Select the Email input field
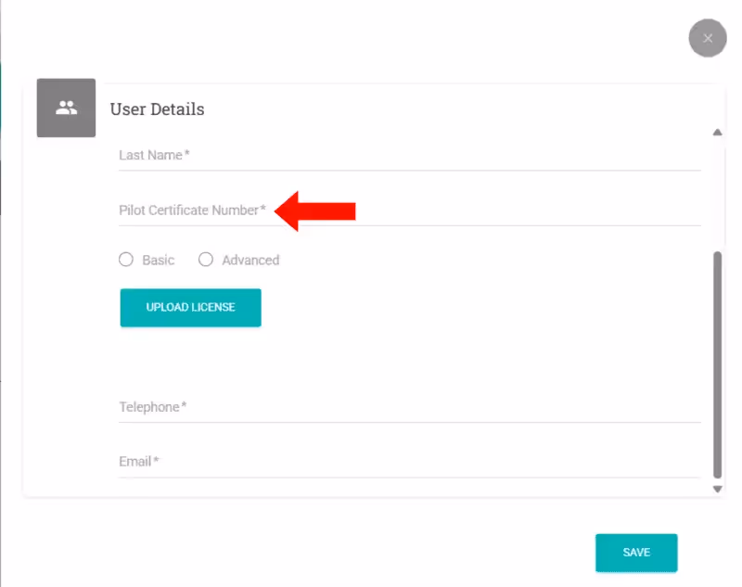This screenshot has width=742, height=587. pyautogui.click(x=408, y=462)
